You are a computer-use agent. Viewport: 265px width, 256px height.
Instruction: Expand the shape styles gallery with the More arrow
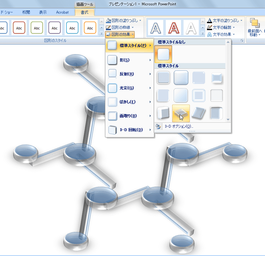(101, 34)
